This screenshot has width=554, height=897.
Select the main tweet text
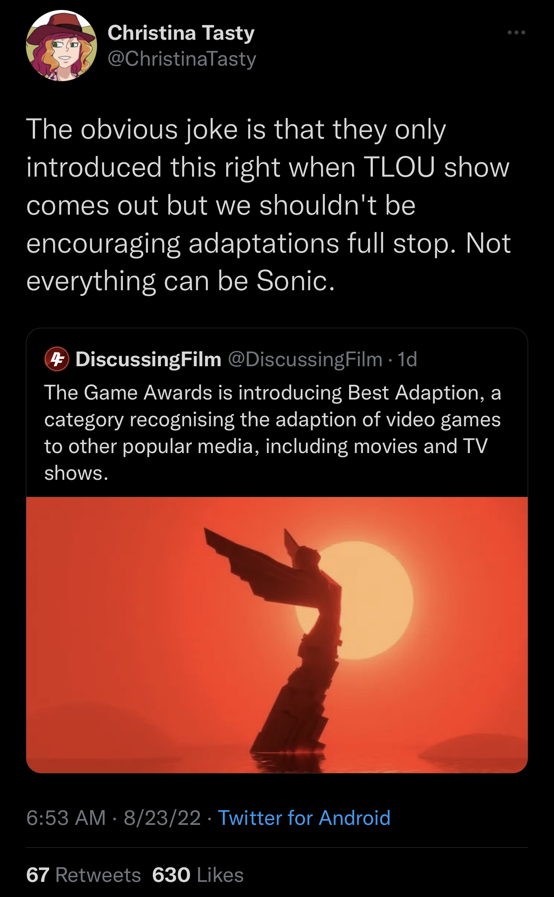268,205
